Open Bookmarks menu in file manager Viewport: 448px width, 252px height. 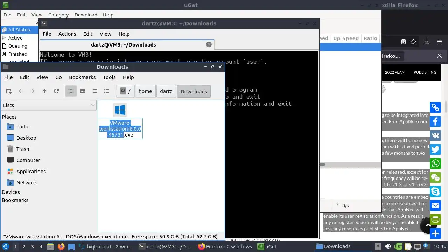(82, 77)
